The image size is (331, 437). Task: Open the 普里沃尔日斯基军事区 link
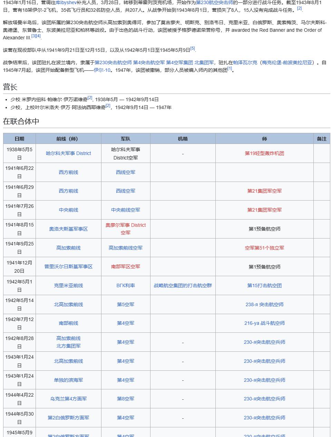pos(68,266)
